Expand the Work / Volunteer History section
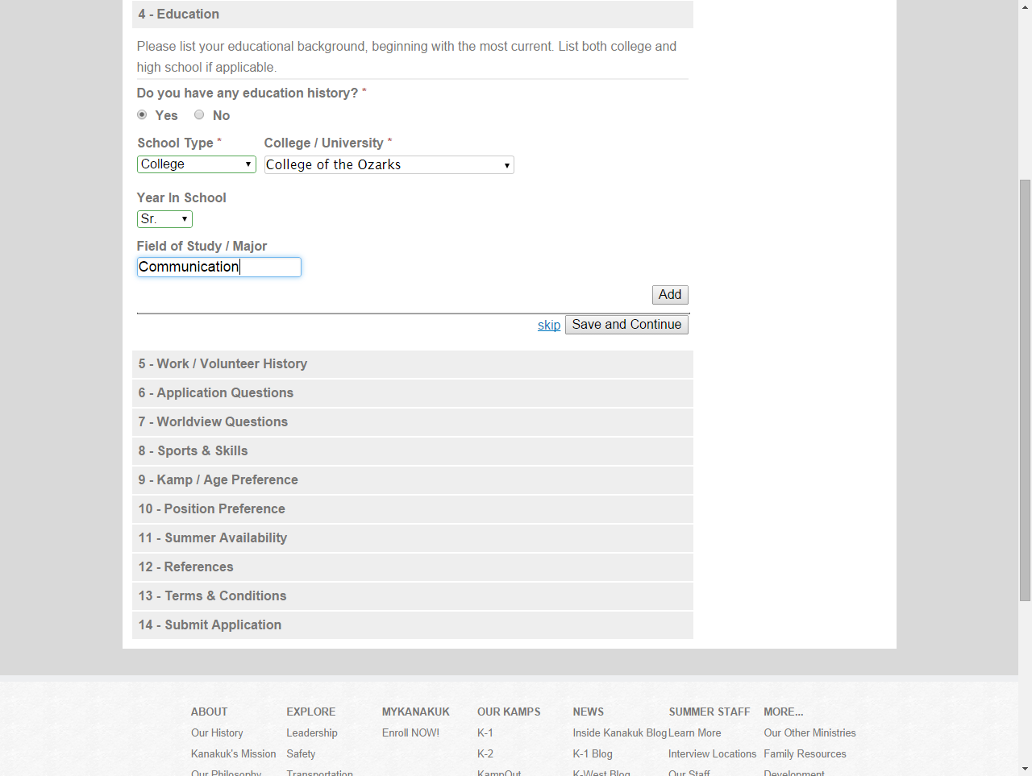This screenshot has width=1032, height=776. coord(223,364)
